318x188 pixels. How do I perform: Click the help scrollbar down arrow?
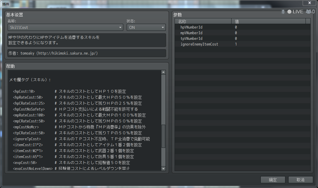click(x=163, y=168)
